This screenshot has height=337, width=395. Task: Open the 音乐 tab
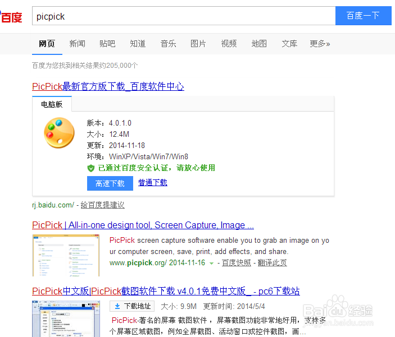pyautogui.click(x=168, y=44)
